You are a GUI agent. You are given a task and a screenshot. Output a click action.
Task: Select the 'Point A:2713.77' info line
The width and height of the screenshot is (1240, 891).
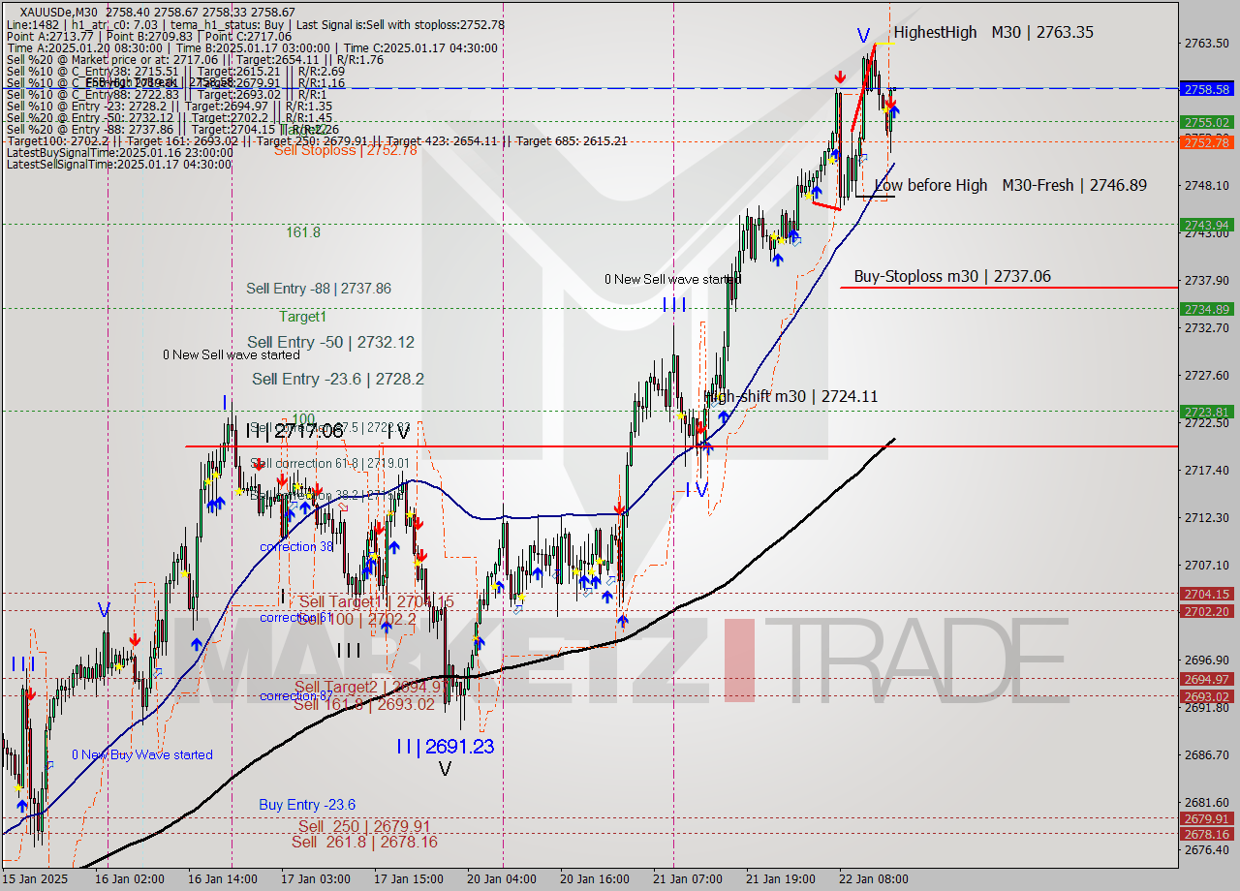pyautogui.click(x=149, y=36)
